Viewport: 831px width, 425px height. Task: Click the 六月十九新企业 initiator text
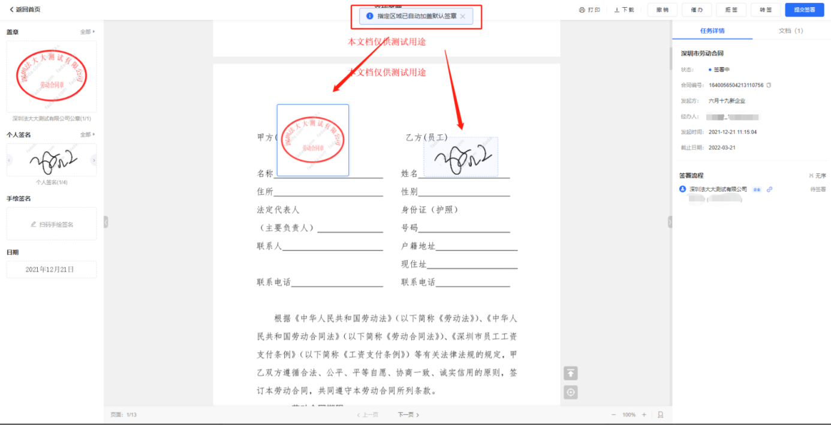coord(727,101)
